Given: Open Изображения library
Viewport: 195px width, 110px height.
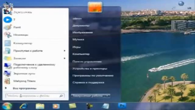Looking at the screenshot, I should [83, 33].
